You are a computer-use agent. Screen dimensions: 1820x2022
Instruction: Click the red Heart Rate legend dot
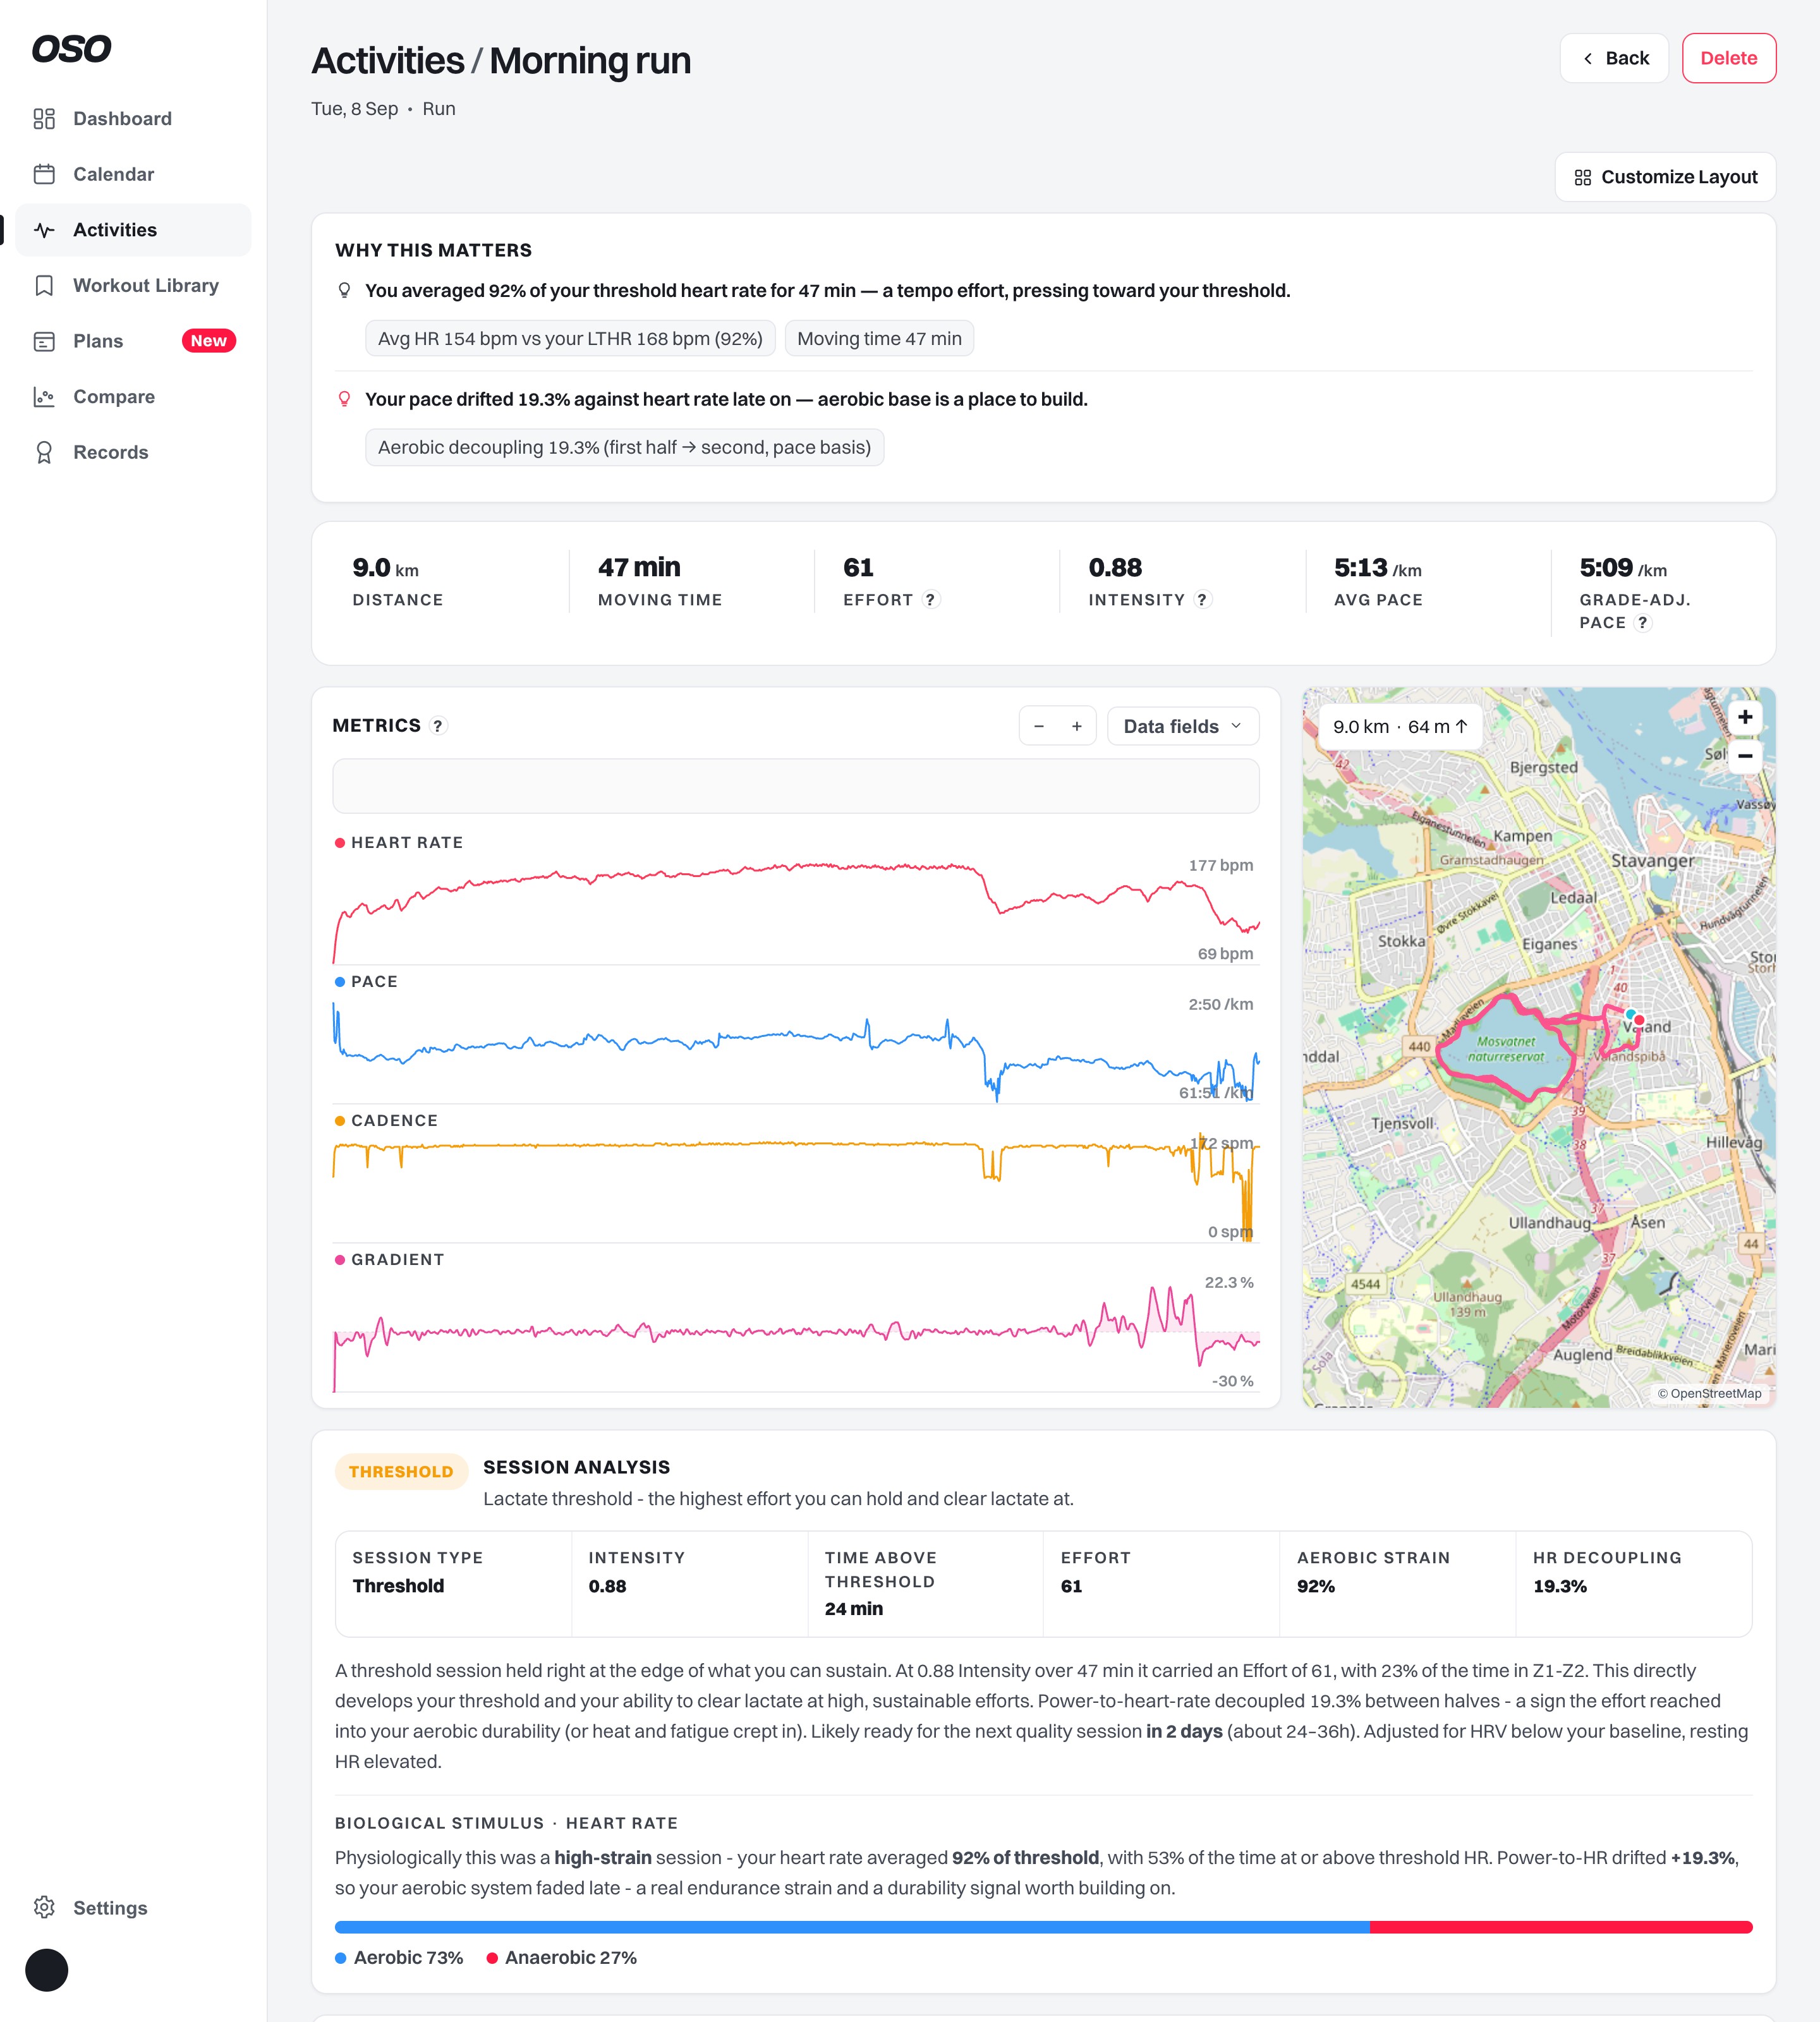pyautogui.click(x=340, y=843)
